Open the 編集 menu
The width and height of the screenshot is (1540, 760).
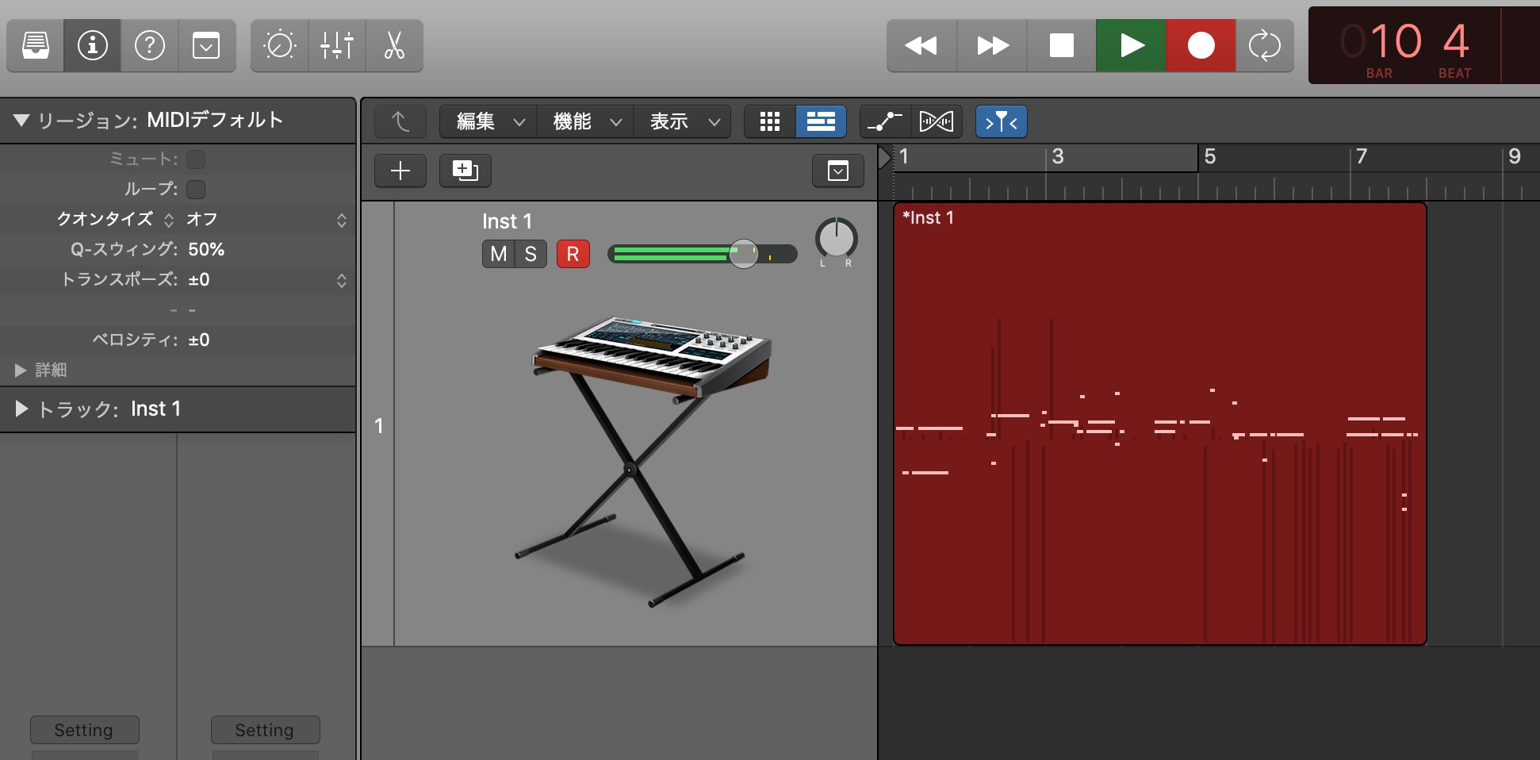(488, 121)
